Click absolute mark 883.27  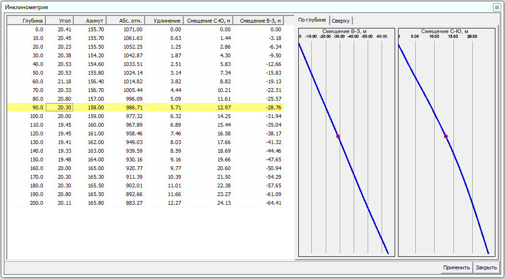134,203
